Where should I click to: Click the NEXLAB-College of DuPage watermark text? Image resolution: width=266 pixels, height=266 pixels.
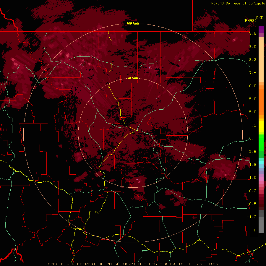(x=236, y=3)
